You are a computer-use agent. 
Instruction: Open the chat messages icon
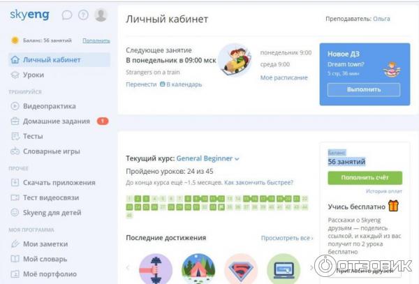point(67,15)
